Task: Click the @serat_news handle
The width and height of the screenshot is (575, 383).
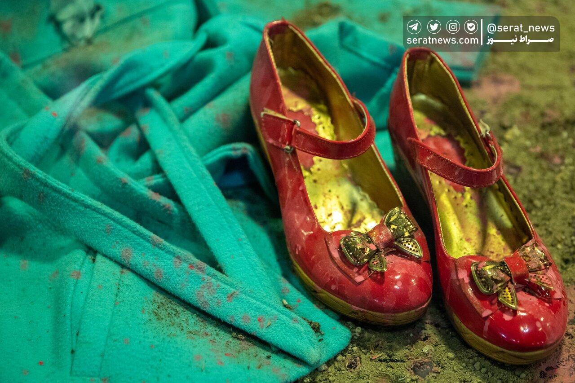Action: point(521,28)
